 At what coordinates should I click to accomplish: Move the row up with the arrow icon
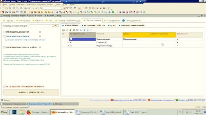pyautogui.click(x=81, y=30)
